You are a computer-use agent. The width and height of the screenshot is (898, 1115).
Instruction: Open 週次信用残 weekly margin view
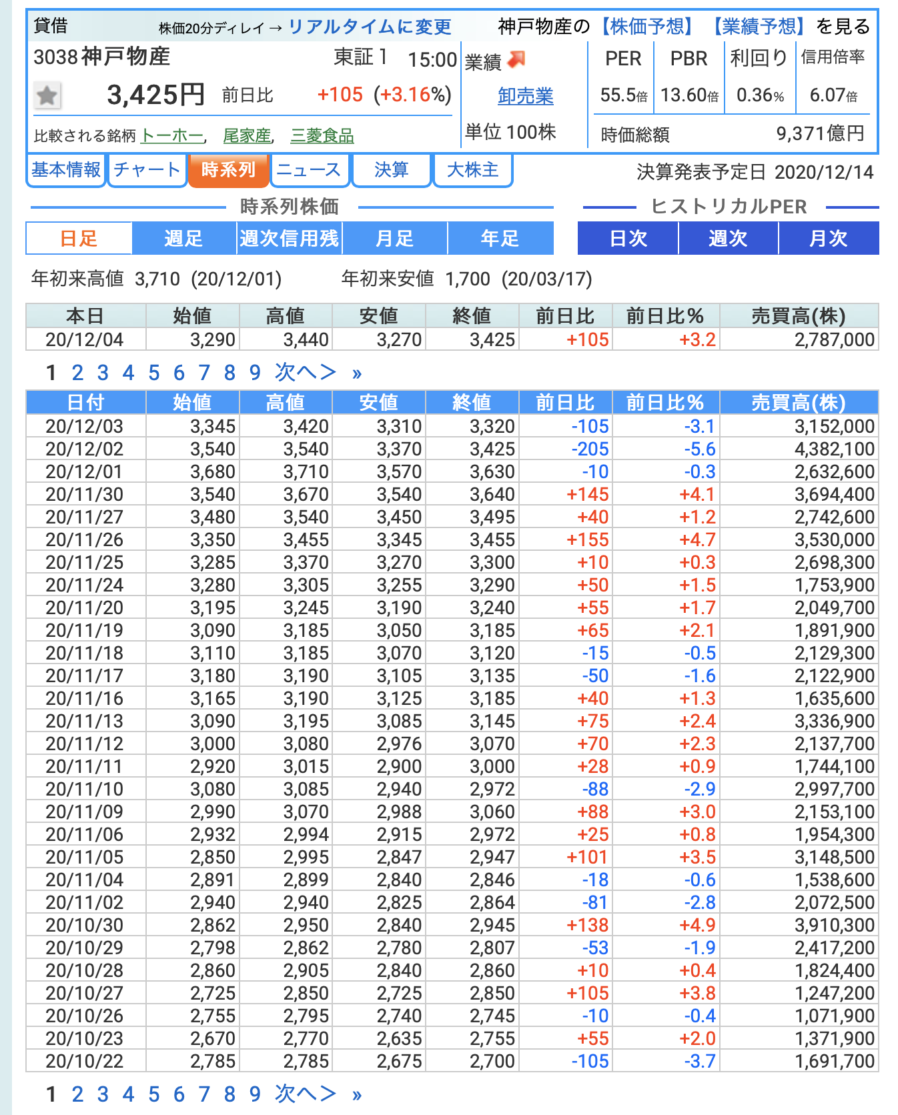pos(290,238)
